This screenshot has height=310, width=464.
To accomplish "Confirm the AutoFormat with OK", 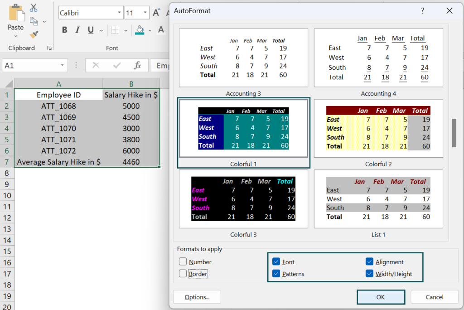I will click(x=381, y=297).
